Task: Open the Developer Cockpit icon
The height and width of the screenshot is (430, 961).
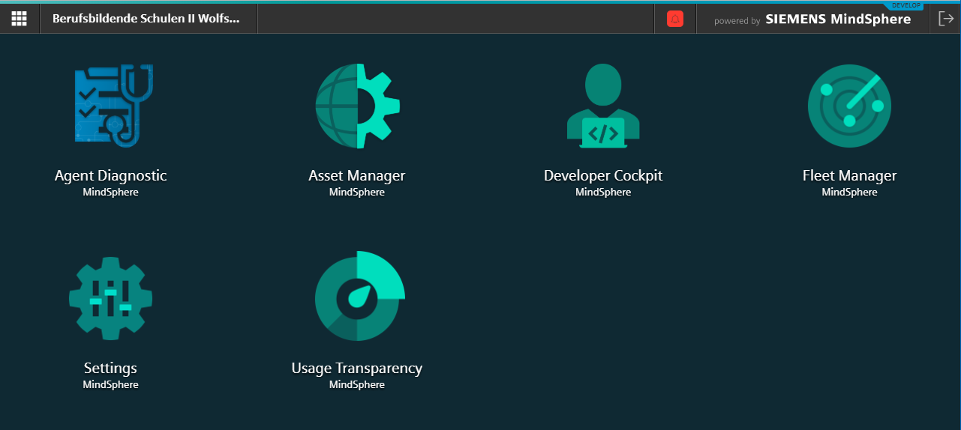Action: point(603,106)
